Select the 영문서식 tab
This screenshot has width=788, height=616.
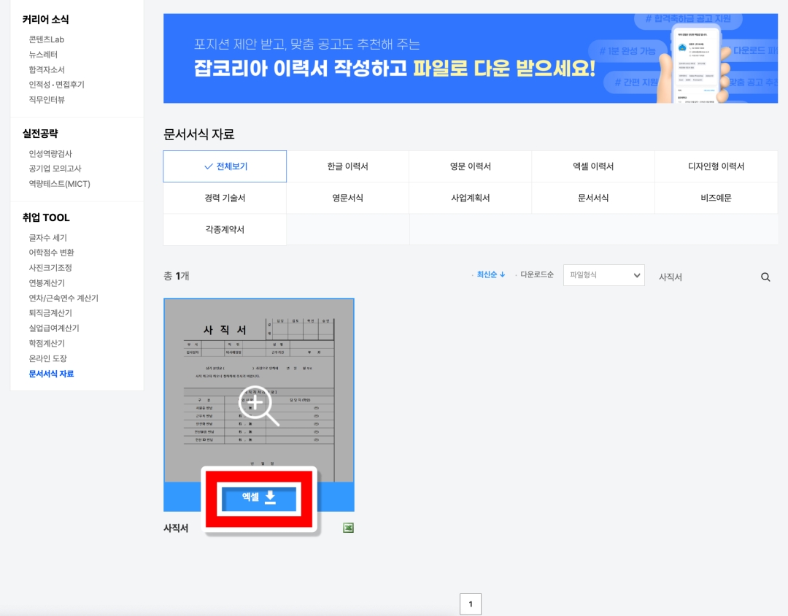coord(348,198)
